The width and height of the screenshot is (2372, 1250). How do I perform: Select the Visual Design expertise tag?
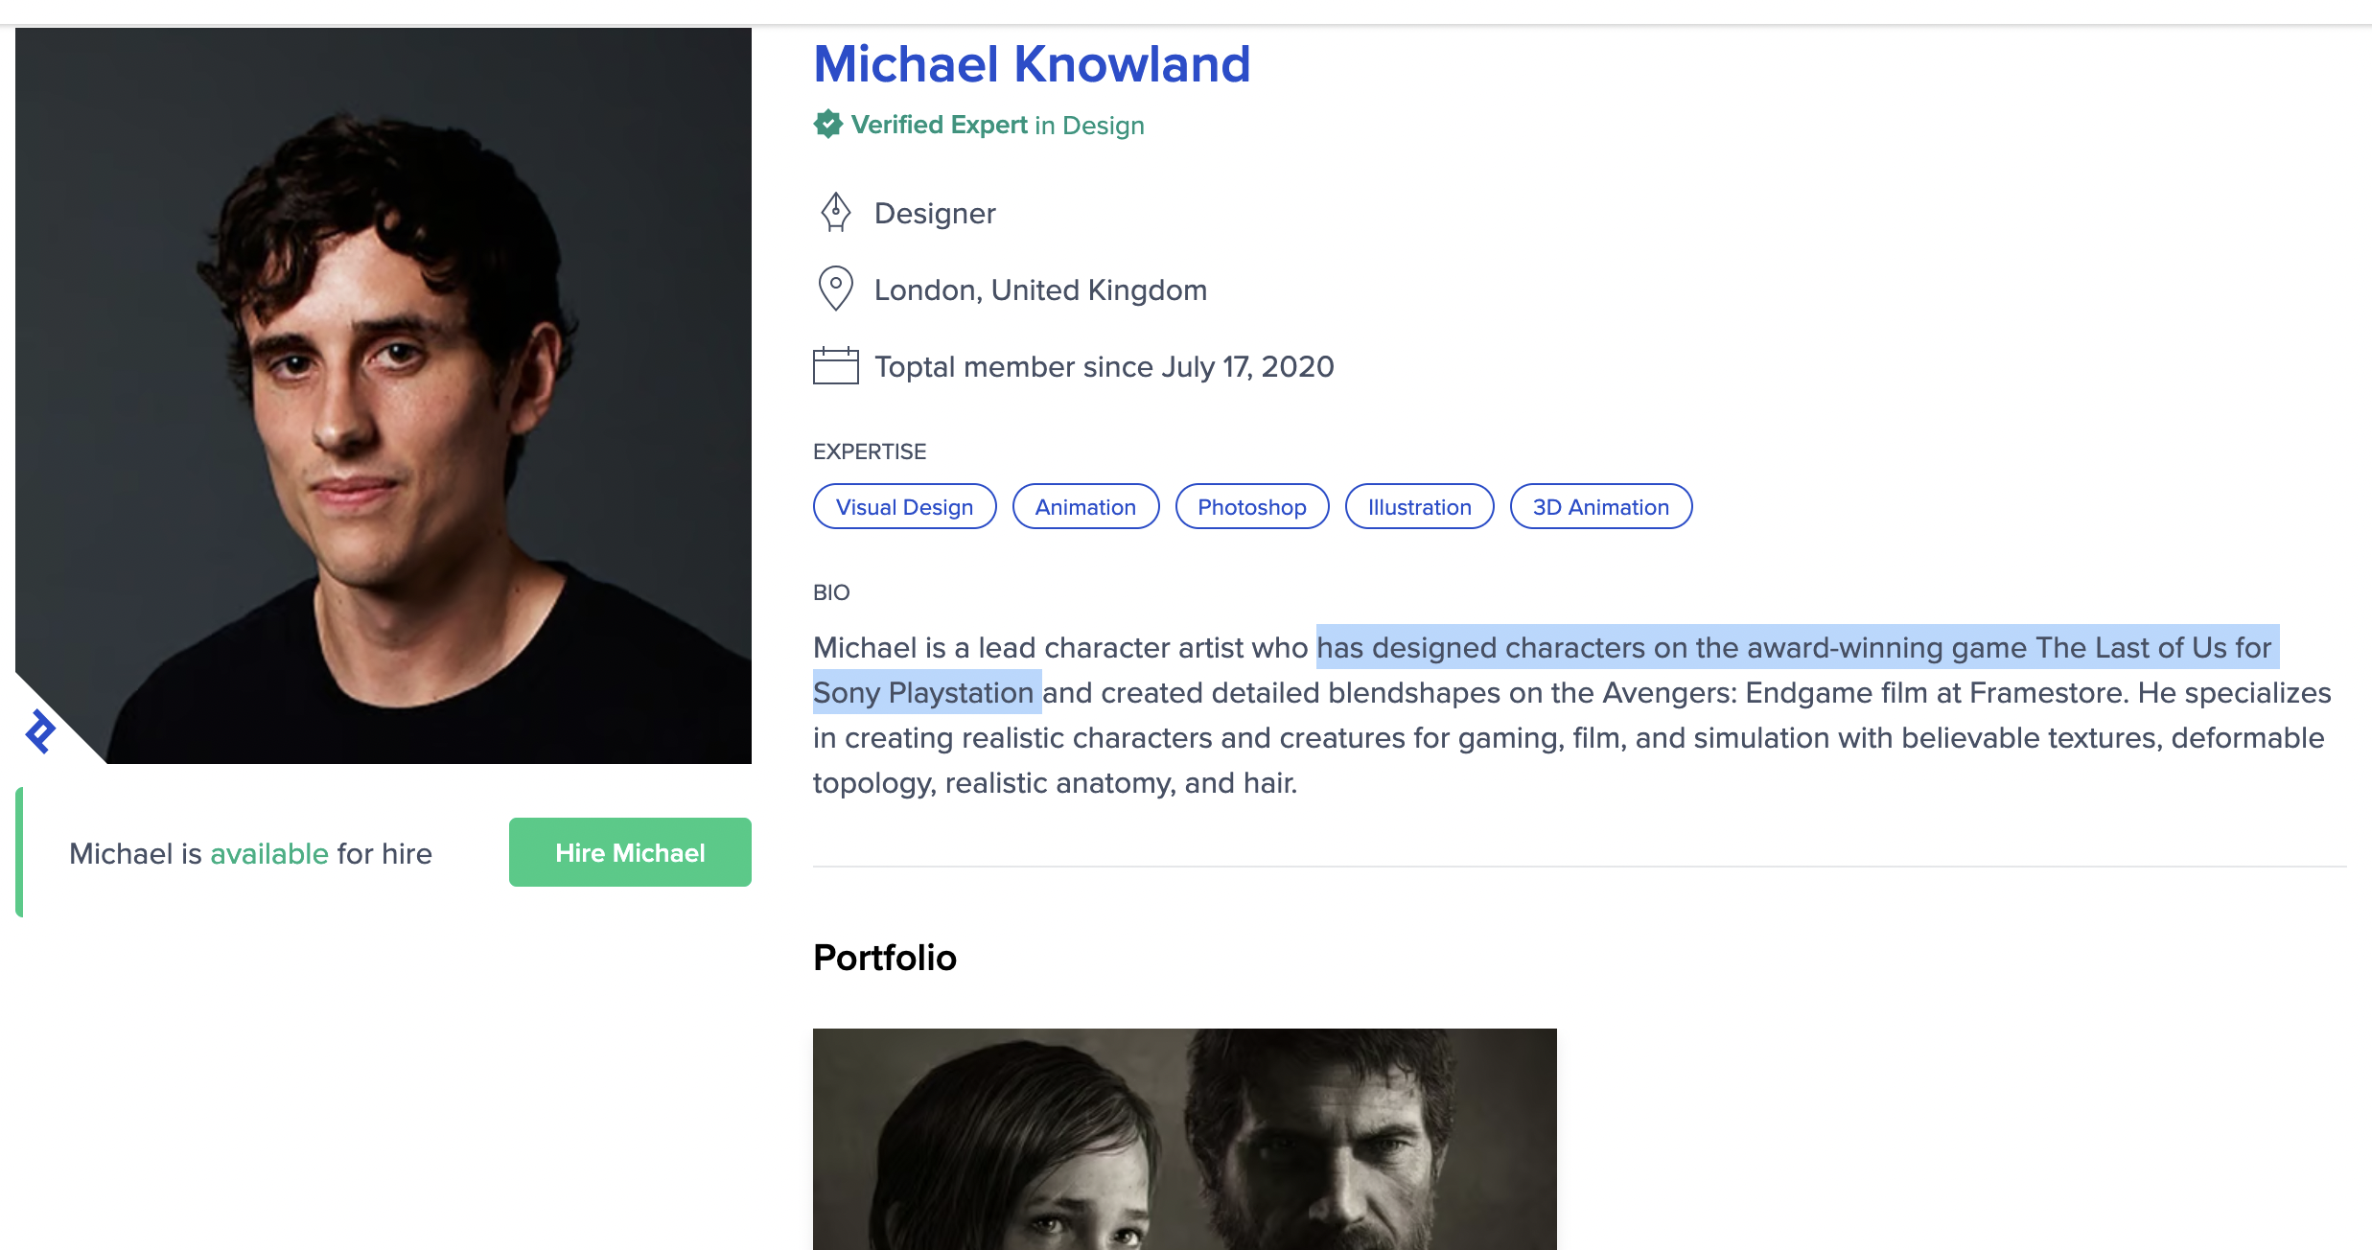pos(904,507)
